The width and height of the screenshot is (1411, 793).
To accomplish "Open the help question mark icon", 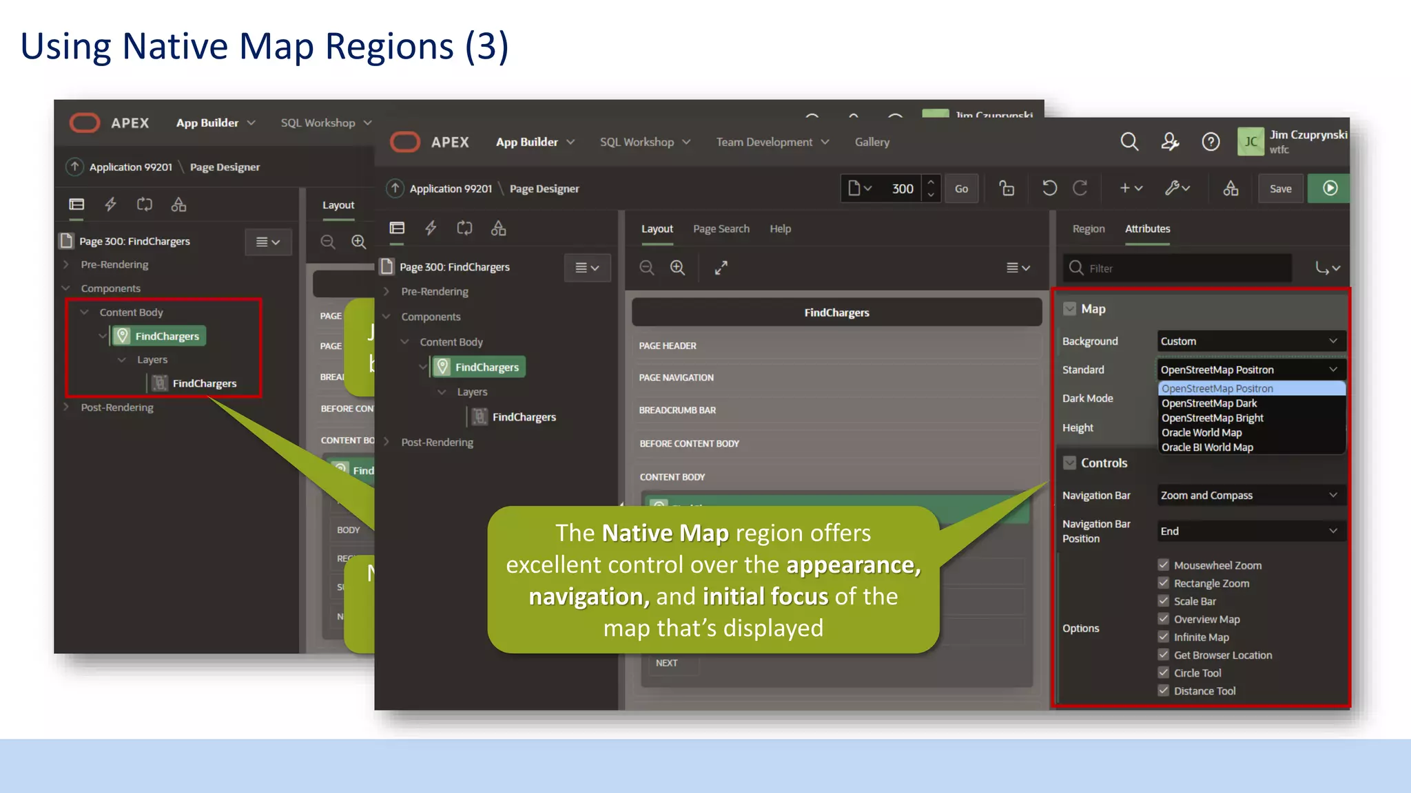I will [x=1211, y=142].
